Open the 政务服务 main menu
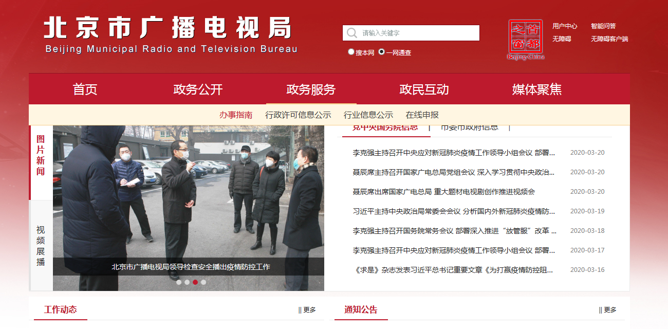Screen dimensions: 668x329 (x=311, y=89)
